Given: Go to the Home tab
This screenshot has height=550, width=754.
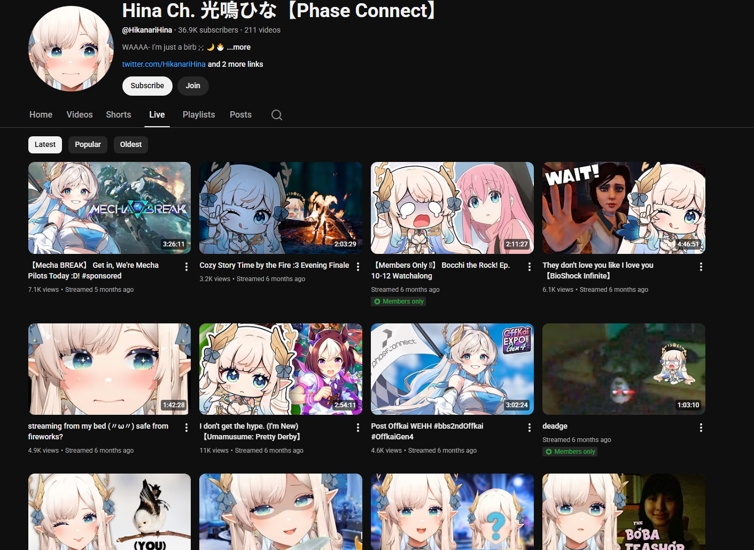Looking at the screenshot, I should point(41,115).
